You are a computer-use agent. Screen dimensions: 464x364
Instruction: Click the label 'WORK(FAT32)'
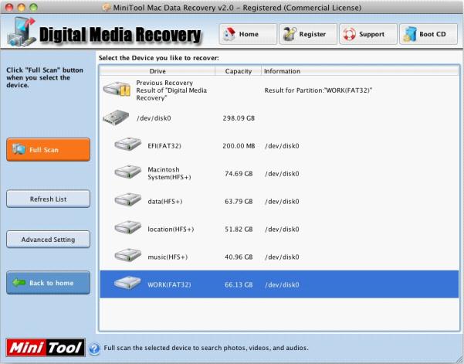pyautogui.click(x=169, y=285)
